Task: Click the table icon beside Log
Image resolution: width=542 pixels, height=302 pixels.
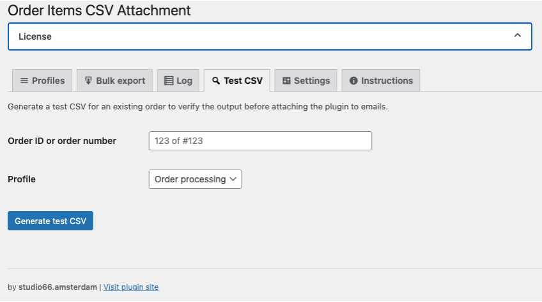Action: tap(169, 81)
